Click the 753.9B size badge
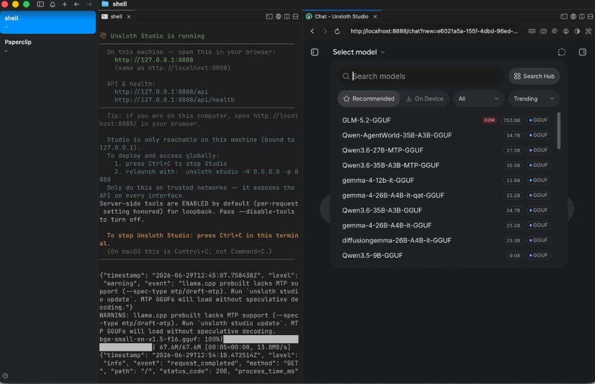 [511, 120]
